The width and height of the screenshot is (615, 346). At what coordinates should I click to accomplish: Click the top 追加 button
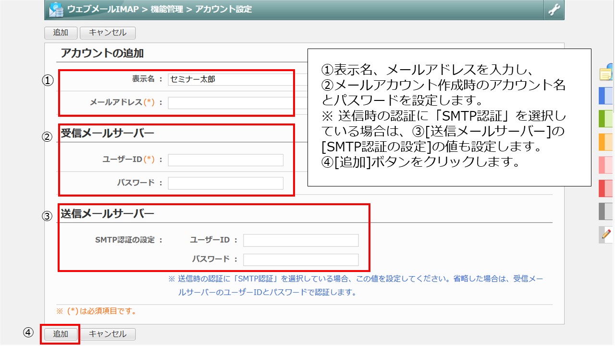point(60,33)
